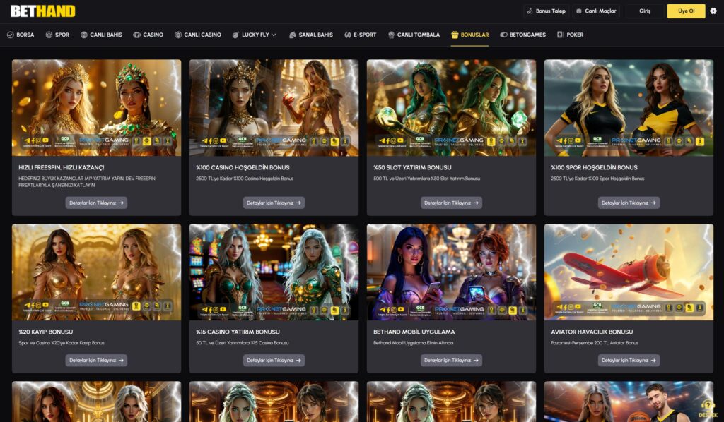Open details for Bethand Mobil Uygulama
Image resolution: width=724 pixels, height=422 pixels.
pos(451,361)
